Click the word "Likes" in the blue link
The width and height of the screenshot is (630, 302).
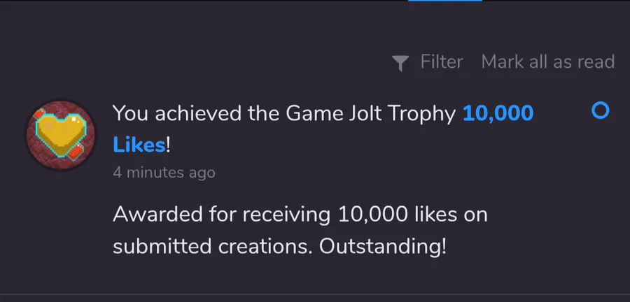tap(139, 145)
